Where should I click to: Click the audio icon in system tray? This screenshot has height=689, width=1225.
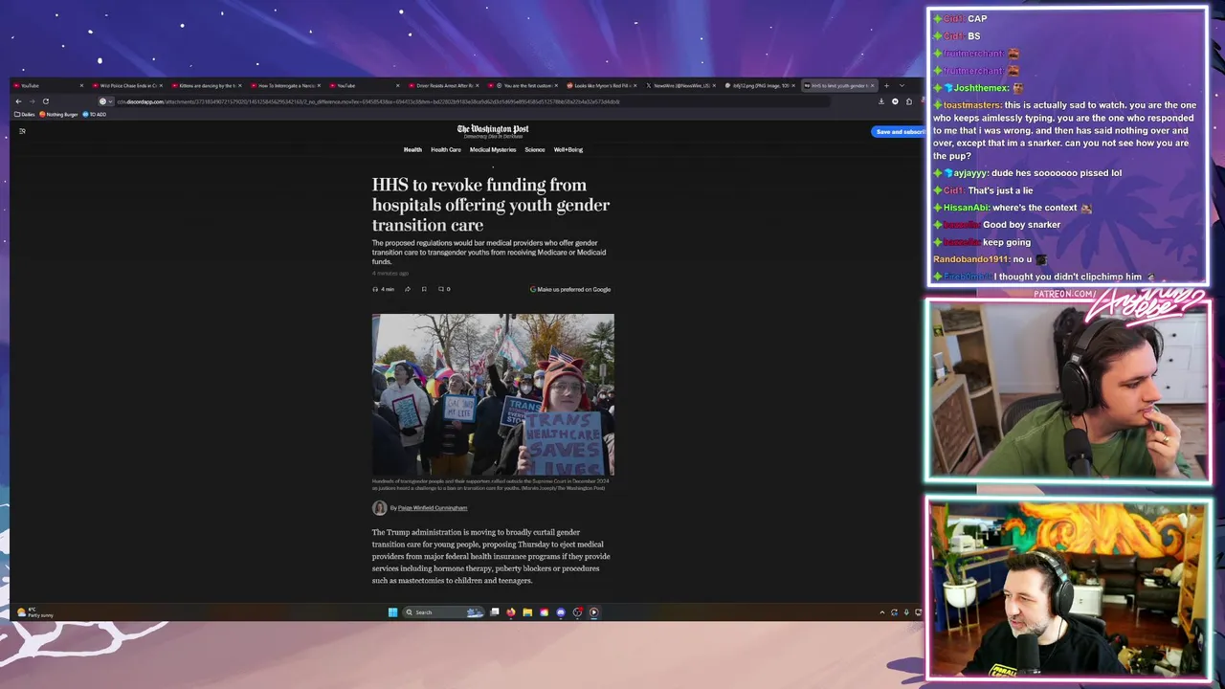pyautogui.click(x=906, y=612)
